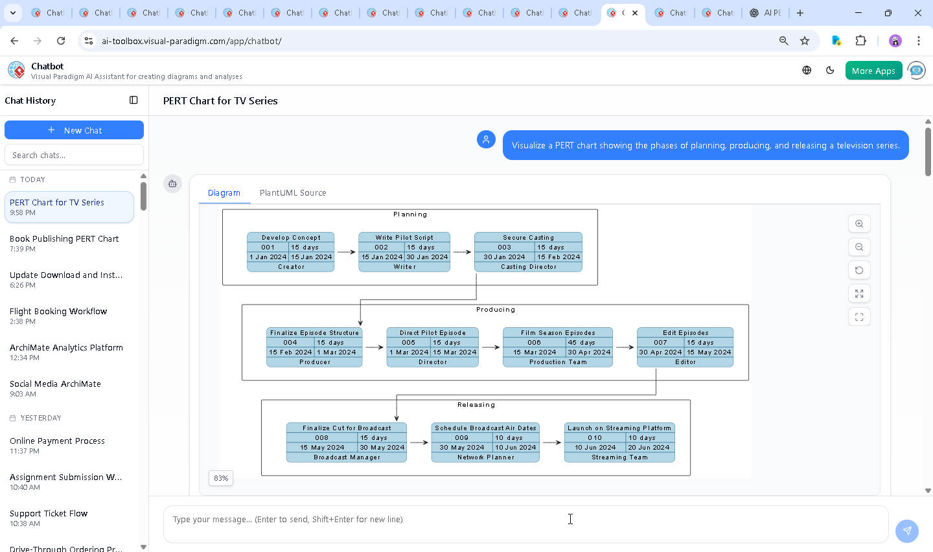The image size is (933, 552).
Task: Select the Diagram tab
Action: pyautogui.click(x=224, y=193)
